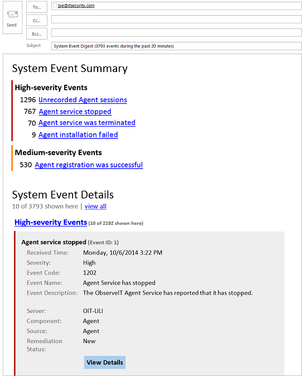Open Agent service stopped summary link

(x=75, y=112)
